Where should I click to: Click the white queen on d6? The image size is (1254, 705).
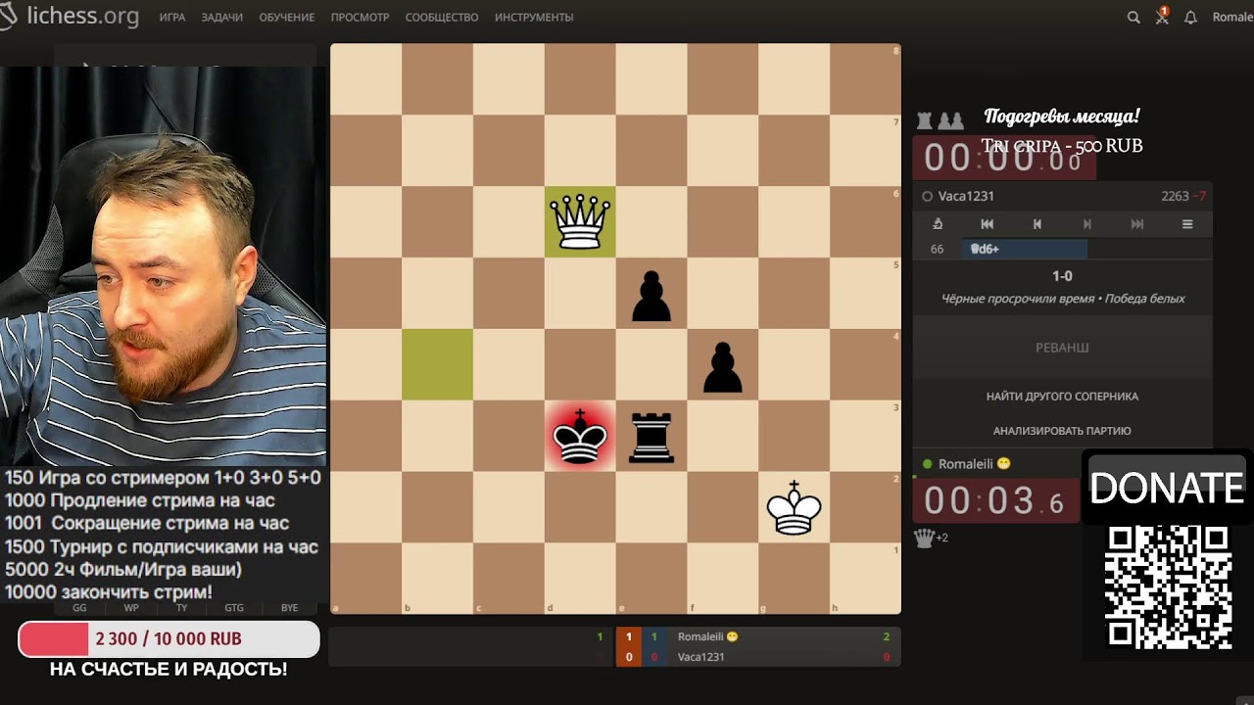point(580,221)
